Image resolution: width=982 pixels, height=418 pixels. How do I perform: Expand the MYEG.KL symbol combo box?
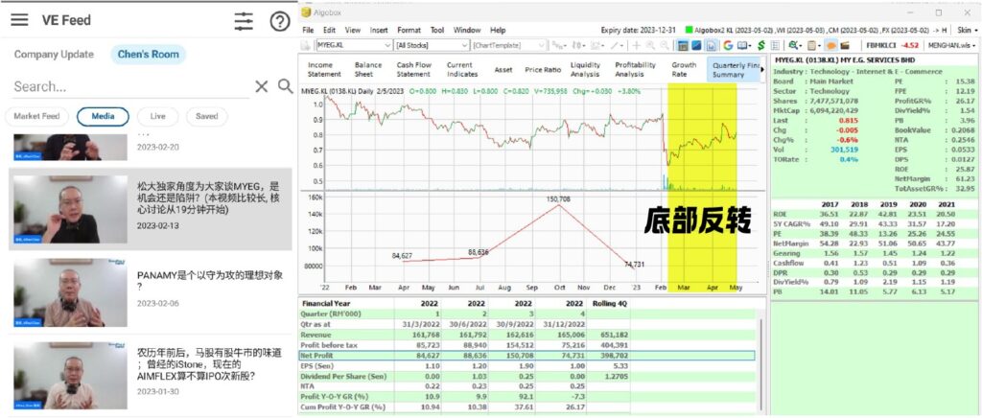click(387, 46)
